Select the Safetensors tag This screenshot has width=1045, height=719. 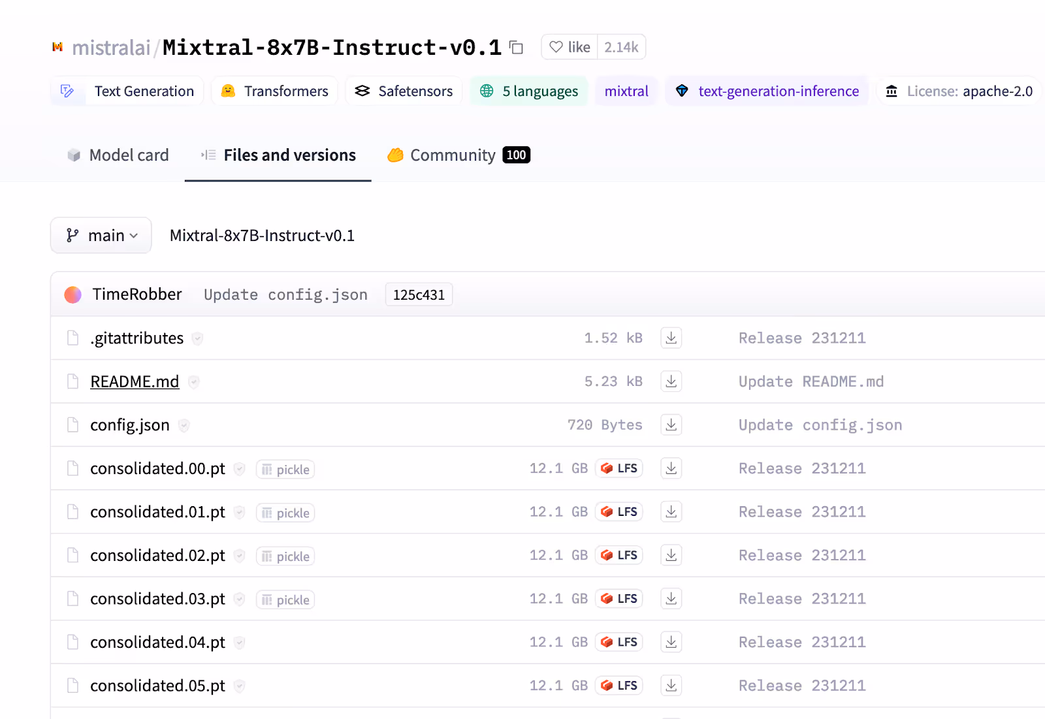point(404,91)
